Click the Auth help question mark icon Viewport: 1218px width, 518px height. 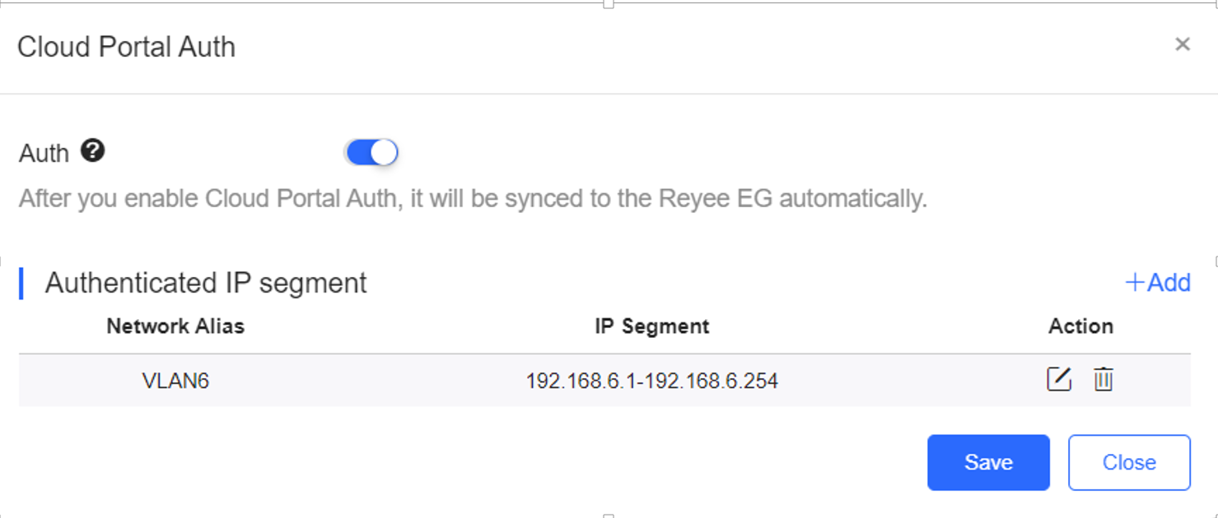click(93, 151)
